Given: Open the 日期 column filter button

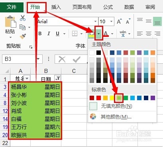Looking at the screenshot, I should 58,78.
